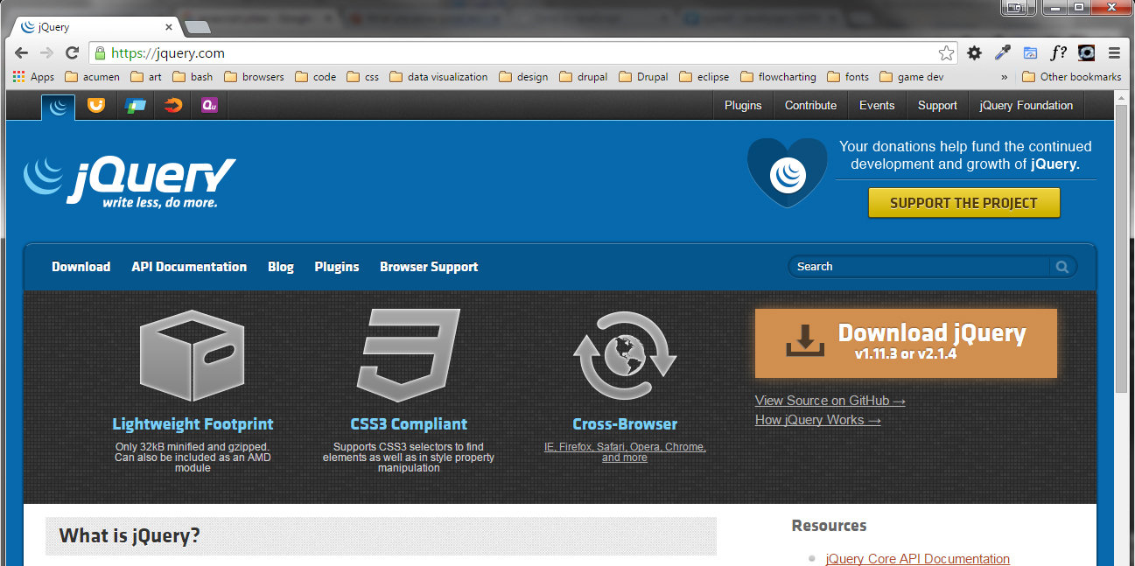Open Plugins in the blue nav bar
The width and height of the screenshot is (1135, 566).
pos(337,267)
